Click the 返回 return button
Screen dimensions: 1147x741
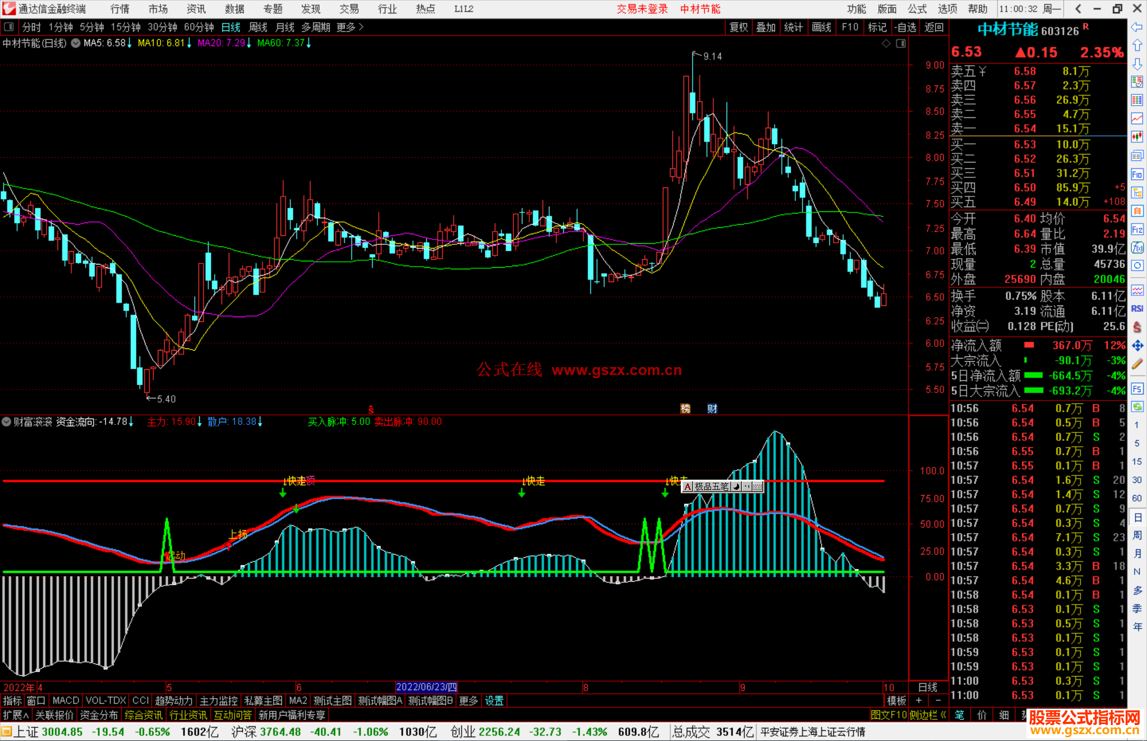(934, 27)
